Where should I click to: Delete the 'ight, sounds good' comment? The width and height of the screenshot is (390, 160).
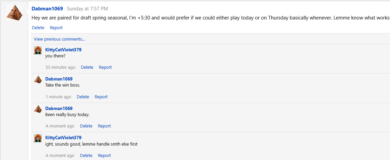click(x=86, y=156)
